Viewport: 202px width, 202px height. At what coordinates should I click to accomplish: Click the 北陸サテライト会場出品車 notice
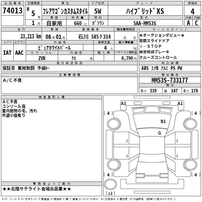coord(37,189)
